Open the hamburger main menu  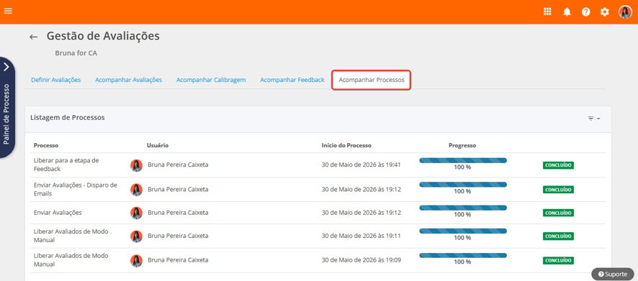[x=8, y=11]
